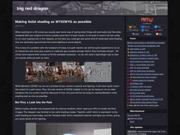Click cohost icon beside timeline of Kiry
Viewport: 180px width, 135px height.
point(128,87)
